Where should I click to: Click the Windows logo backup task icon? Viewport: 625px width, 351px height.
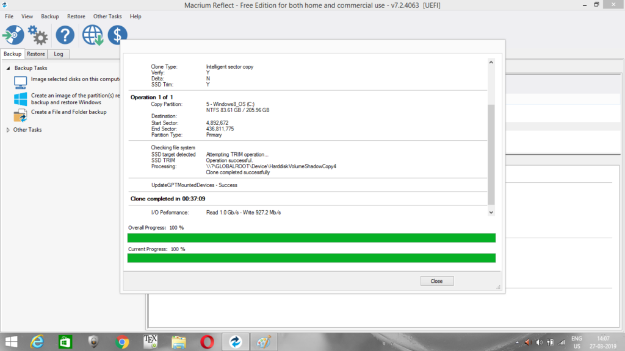coord(20,99)
